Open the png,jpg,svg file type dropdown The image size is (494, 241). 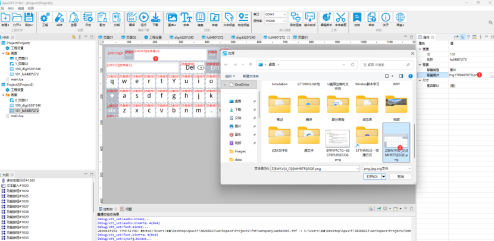[x=387, y=168]
